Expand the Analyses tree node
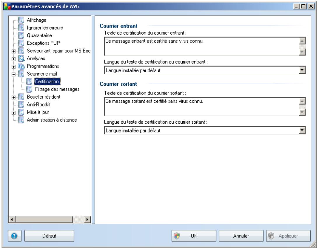Image resolution: width=318 pixels, height=248 pixels. [x=13, y=59]
